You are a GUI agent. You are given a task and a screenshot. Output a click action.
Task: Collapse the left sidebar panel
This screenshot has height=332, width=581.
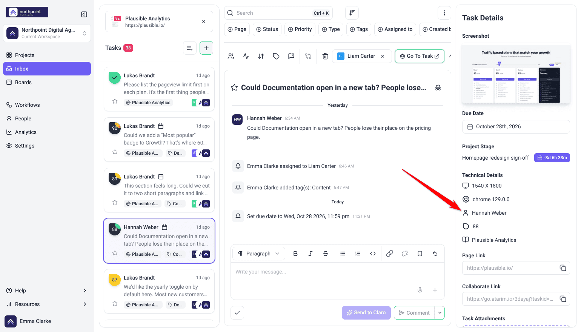84,14
